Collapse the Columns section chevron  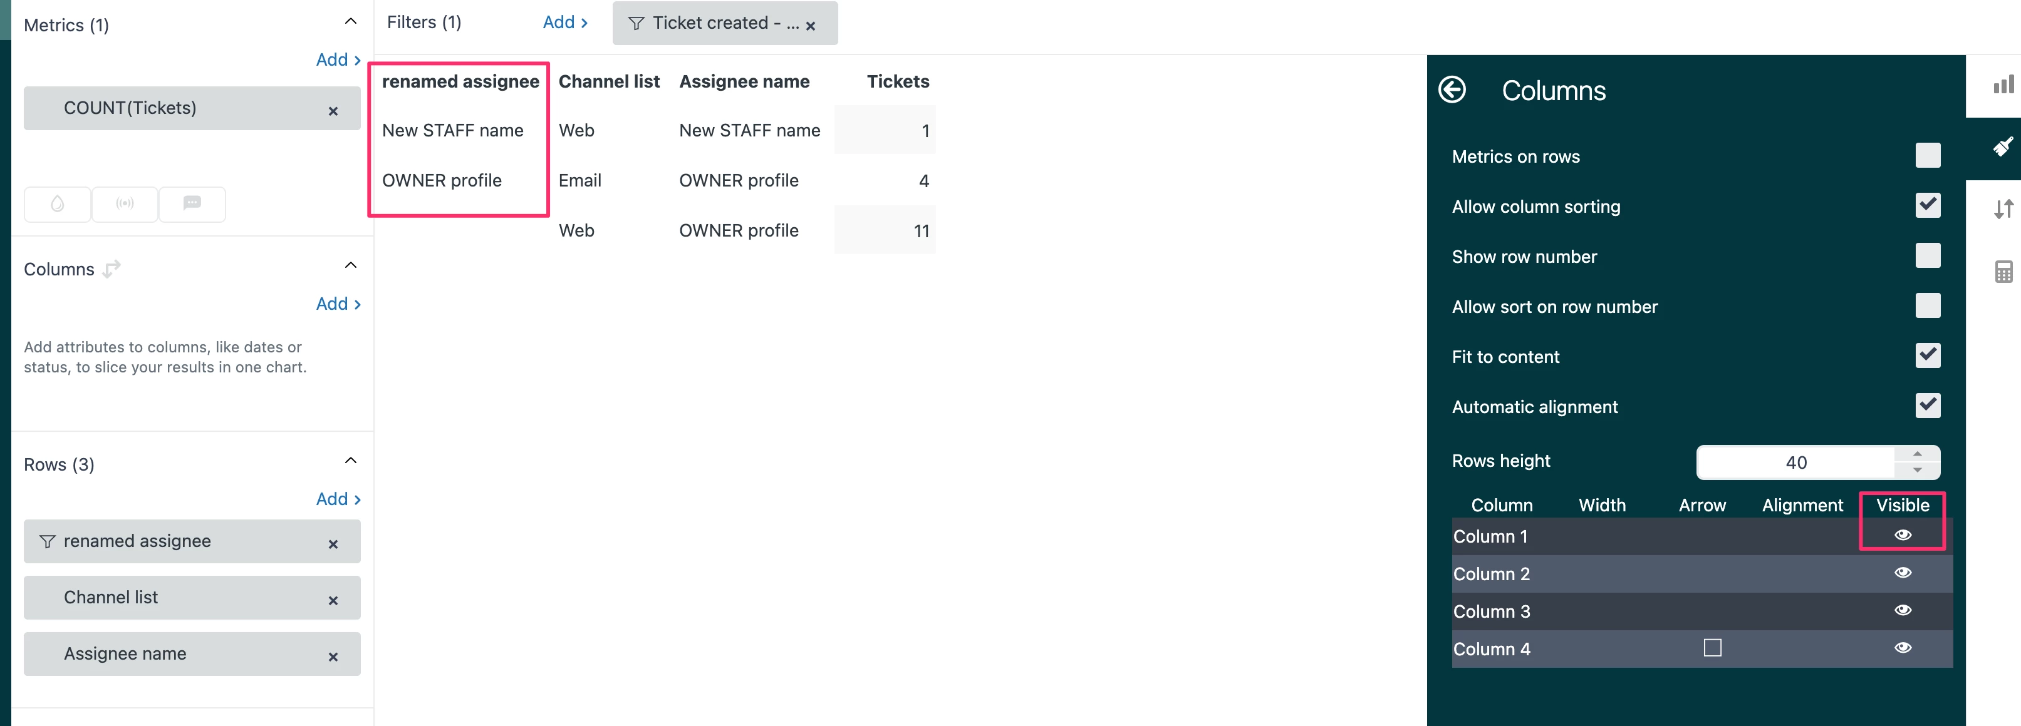351,266
